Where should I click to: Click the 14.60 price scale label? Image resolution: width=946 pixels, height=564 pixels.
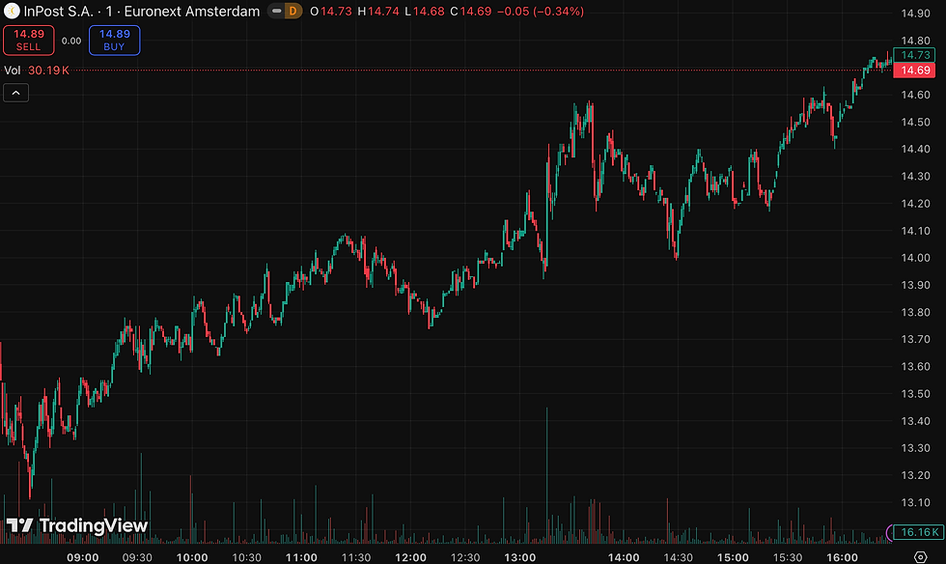coord(915,95)
